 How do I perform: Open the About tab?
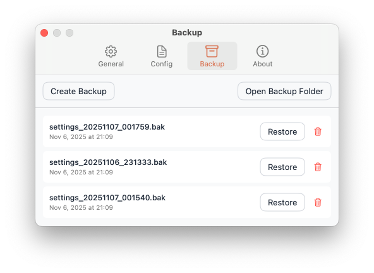pyautogui.click(x=263, y=56)
